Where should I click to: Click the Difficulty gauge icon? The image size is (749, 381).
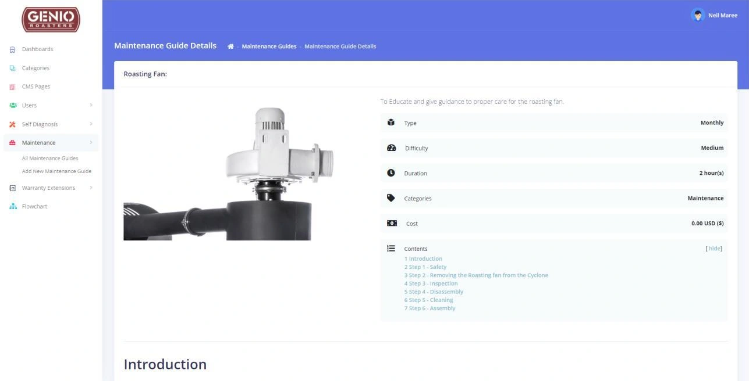[x=391, y=148]
